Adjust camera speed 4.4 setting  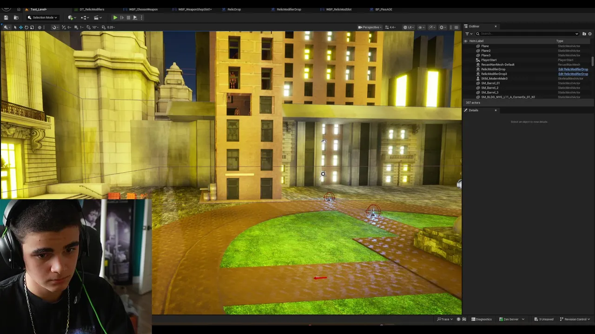pyautogui.click(x=390, y=27)
